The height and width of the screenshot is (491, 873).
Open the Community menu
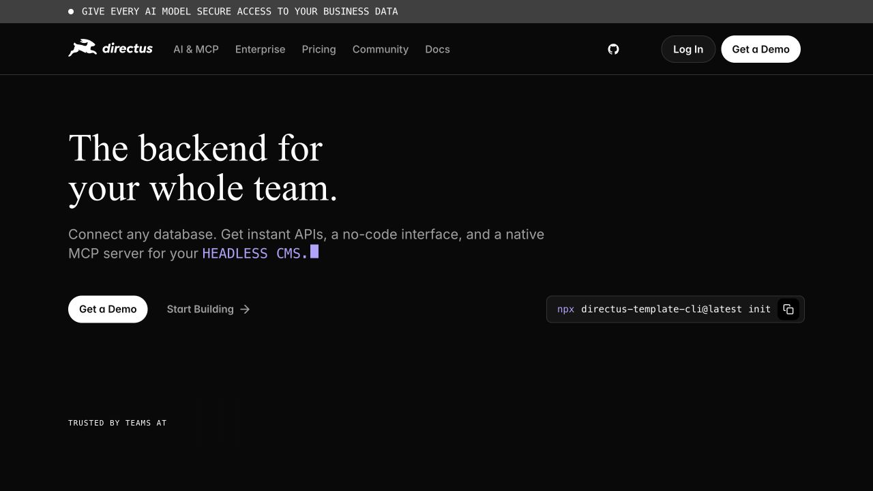(x=380, y=49)
